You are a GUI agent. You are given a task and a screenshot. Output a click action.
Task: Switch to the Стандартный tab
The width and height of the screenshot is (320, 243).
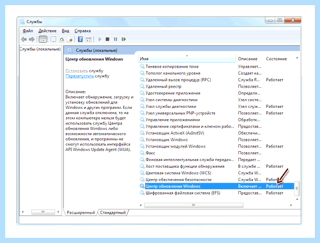pyautogui.click(x=113, y=213)
